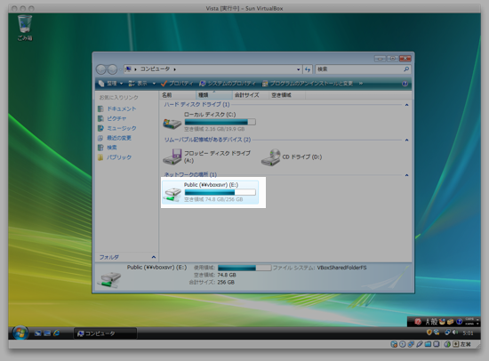Expand the フォルダ folders pane
Image resolution: width=489 pixels, height=361 pixels.
click(154, 257)
